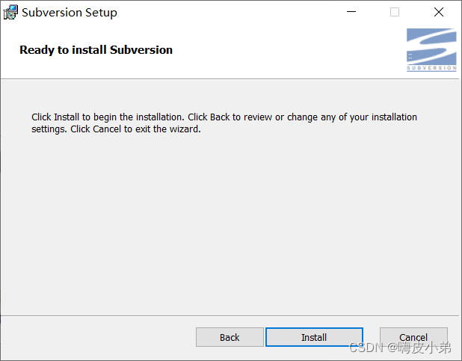This screenshot has height=361, width=462.
Task: Click the Subversion logo graphic
Action: click(x=431, y=46)
